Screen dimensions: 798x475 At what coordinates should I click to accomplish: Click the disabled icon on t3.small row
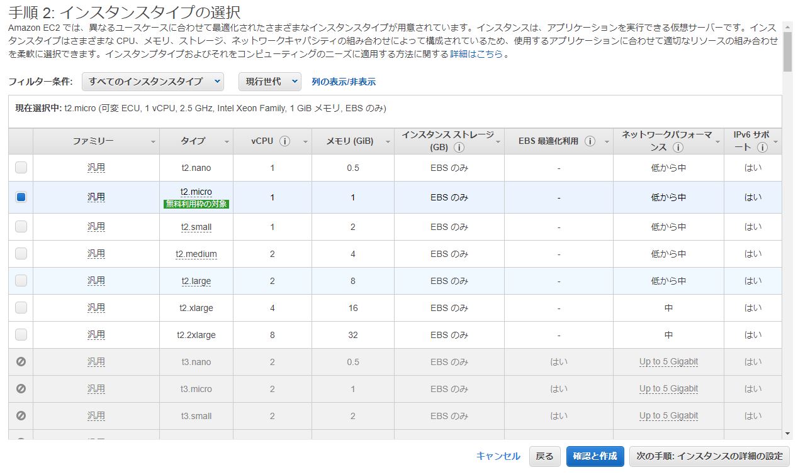tap(21, 416)
